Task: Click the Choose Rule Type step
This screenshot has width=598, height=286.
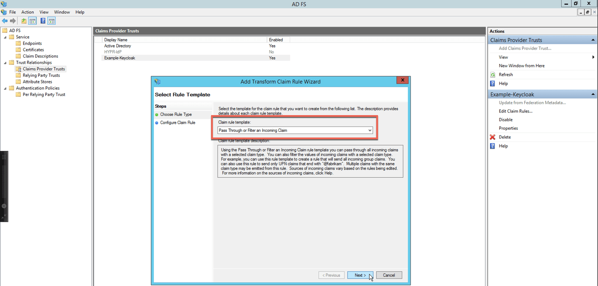Action: point(176,115)
